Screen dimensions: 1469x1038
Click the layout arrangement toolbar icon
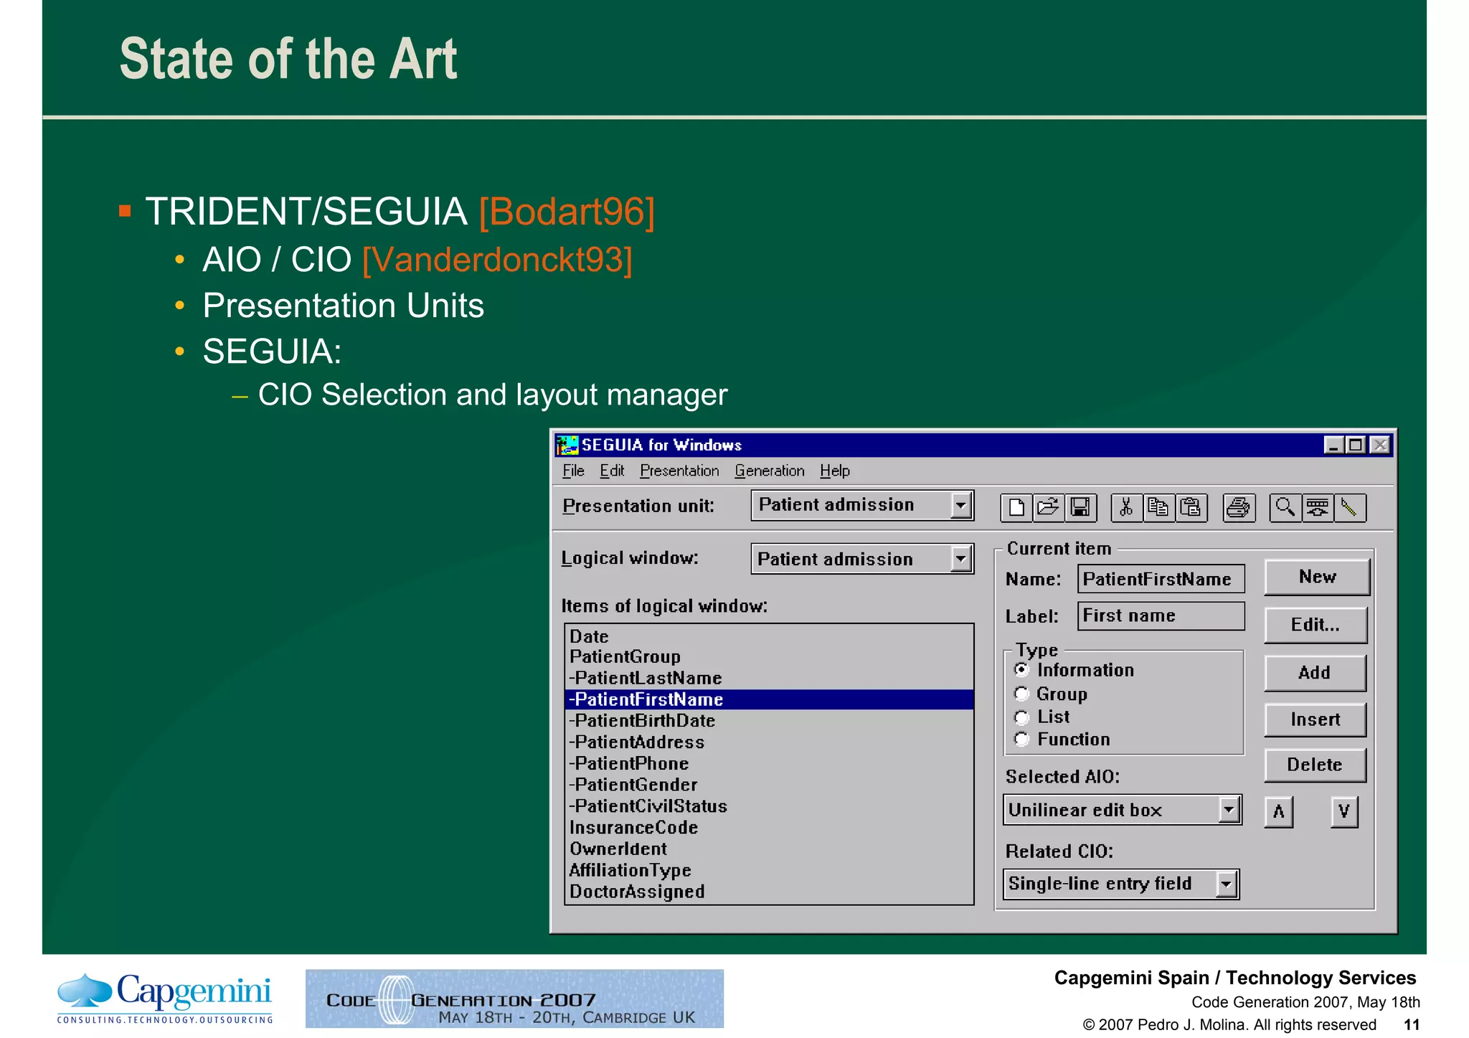[x=1318, y=508]
